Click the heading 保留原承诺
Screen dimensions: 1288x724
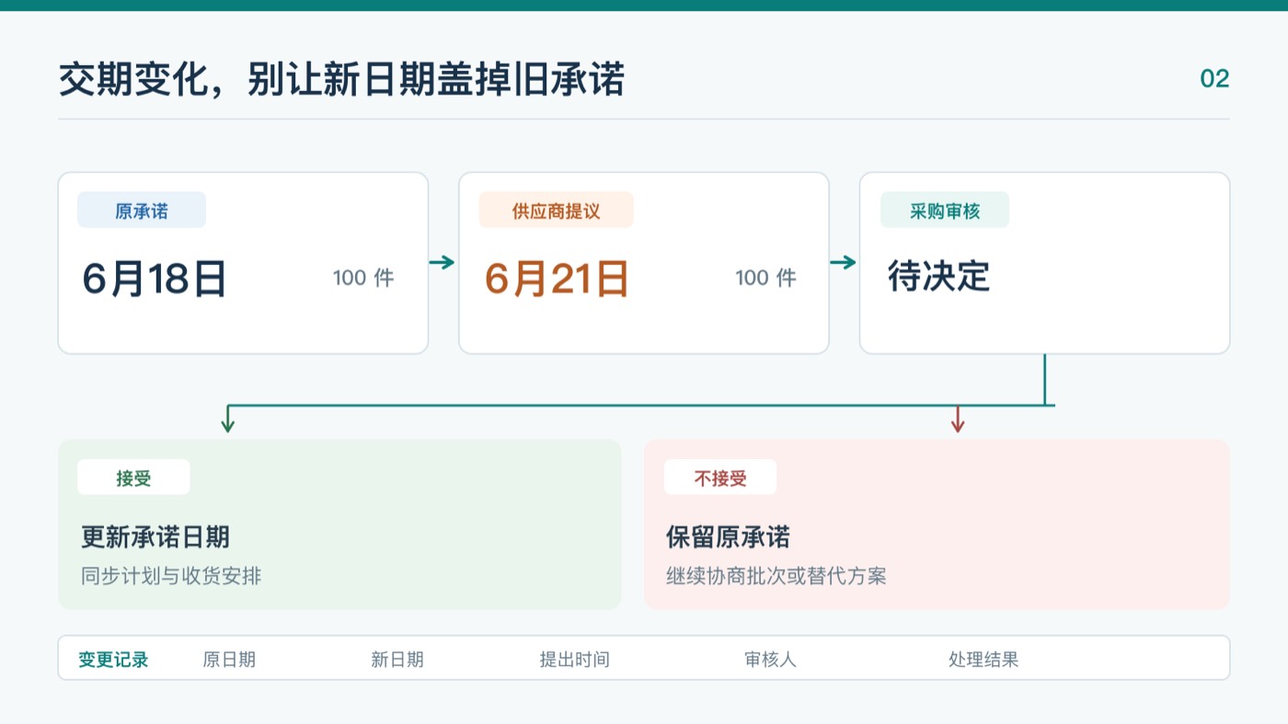click(728, 537)
